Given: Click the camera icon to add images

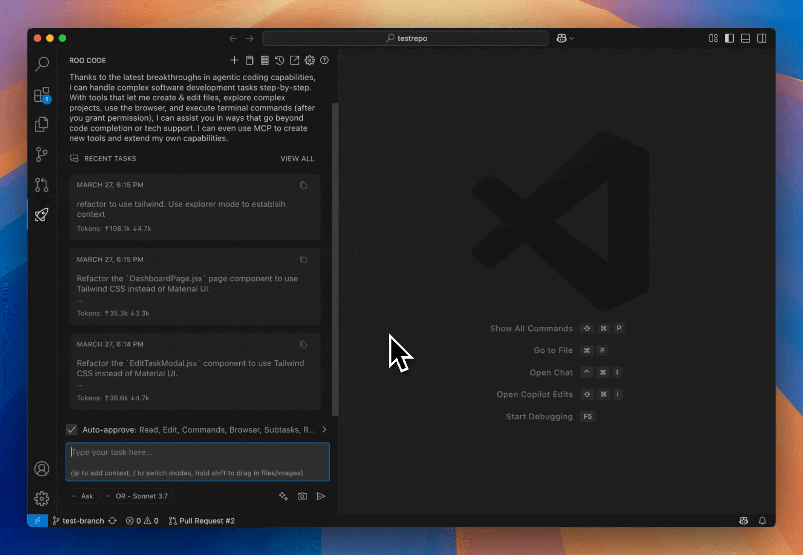Looking at the screenshot, I should coord(302,496).
